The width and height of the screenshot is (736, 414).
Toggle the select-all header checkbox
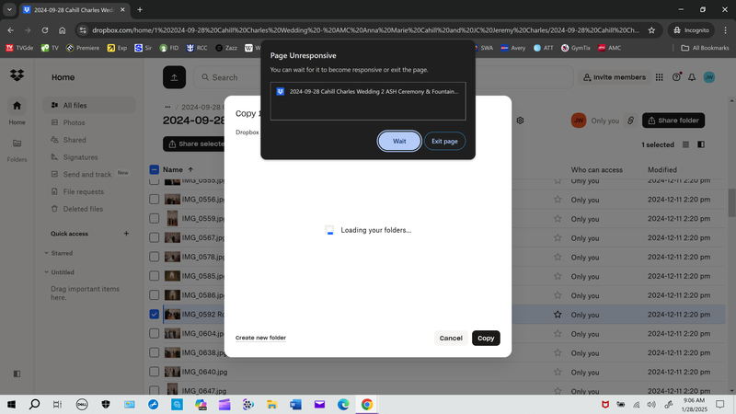[154, 169]
